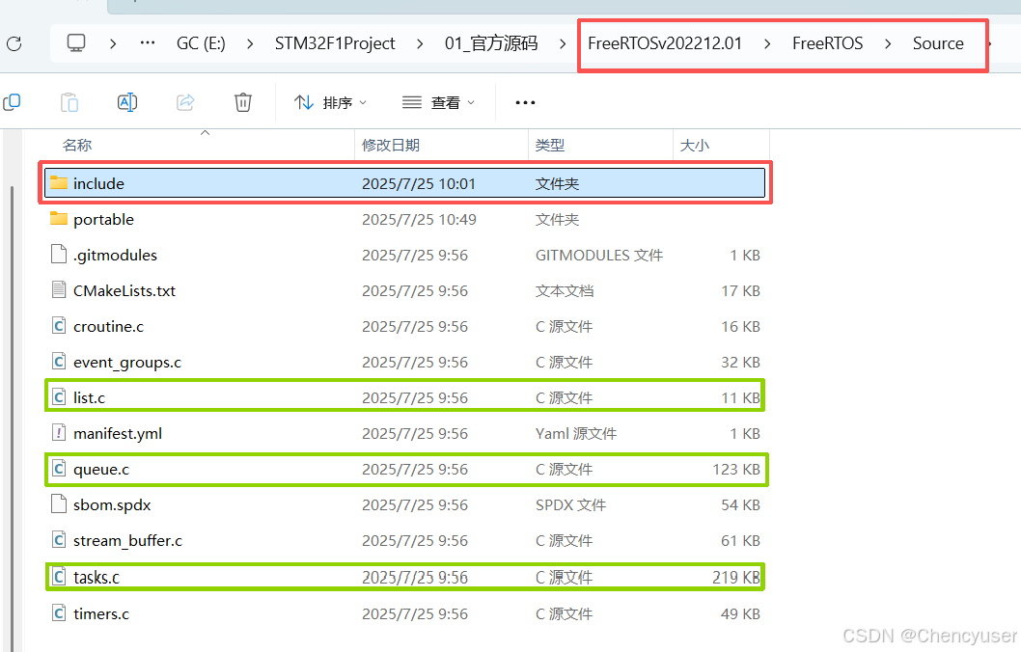
Task: Select the include folder icon
Action: coord(59,183)
